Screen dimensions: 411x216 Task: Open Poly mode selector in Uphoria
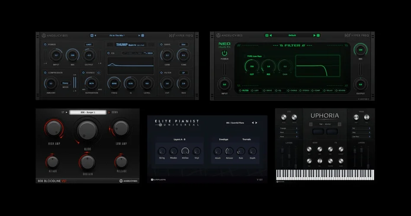coord(361,133)
